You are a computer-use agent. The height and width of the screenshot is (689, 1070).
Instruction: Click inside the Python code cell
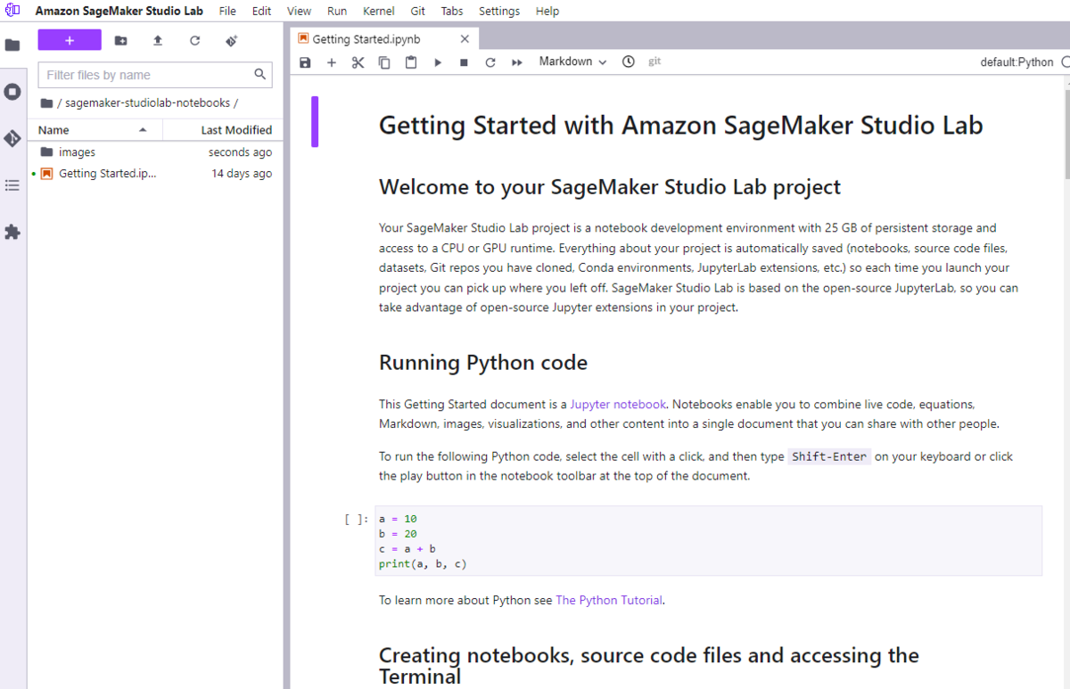coord(709,541)
